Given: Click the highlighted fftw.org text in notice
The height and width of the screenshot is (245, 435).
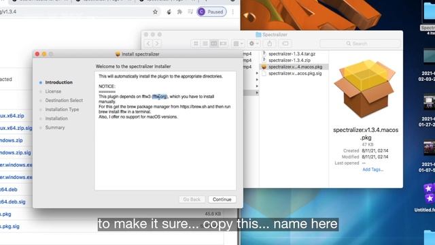Looking at the screenshot, I should (160, 97).
